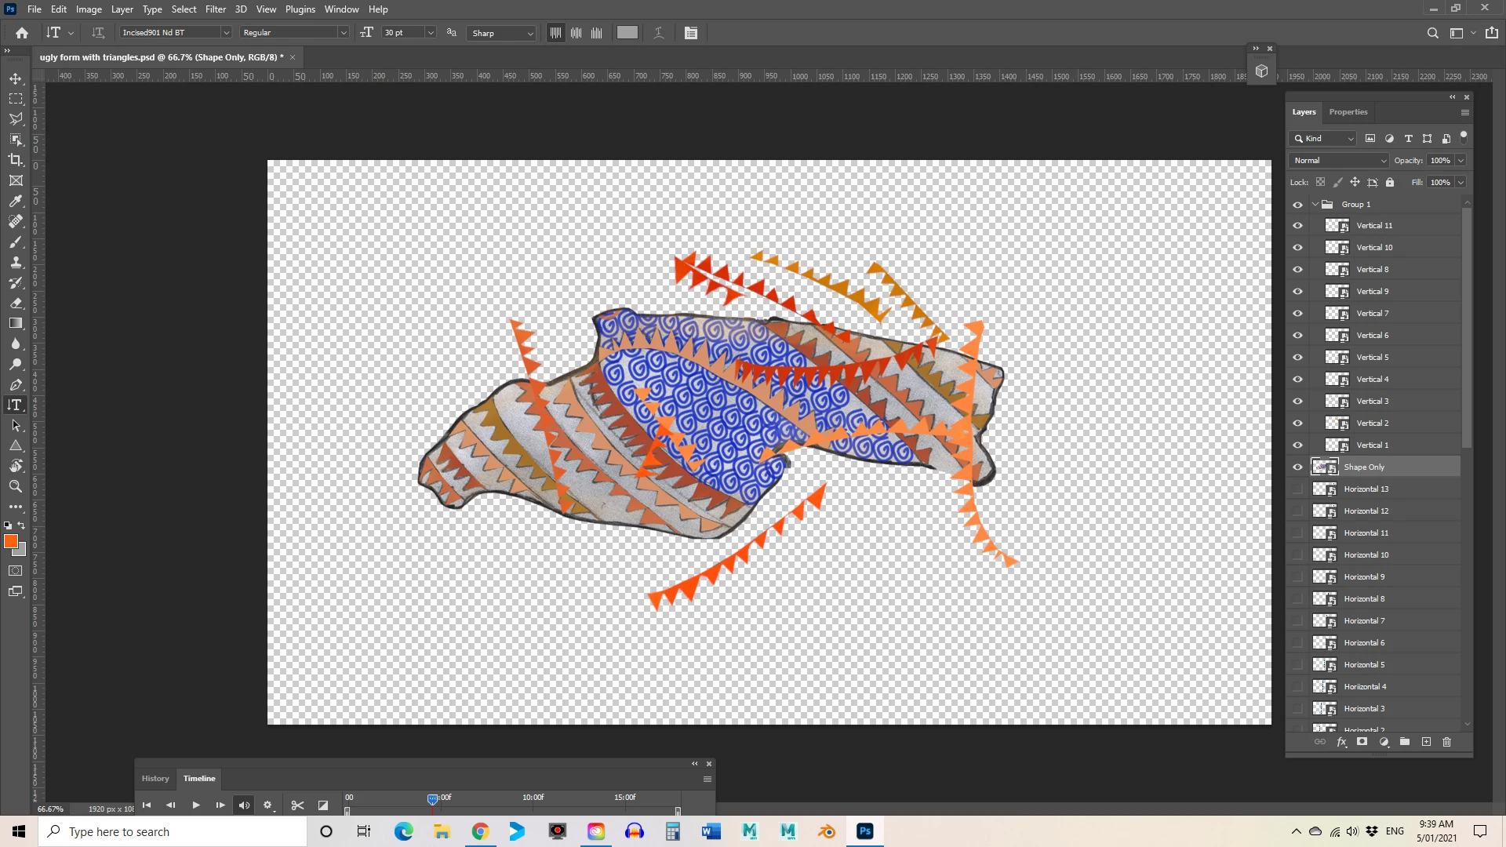Screen dimensions: 1506x847
Task: Click the split at playhead scissors icon
Action: (x=297, y=805)
